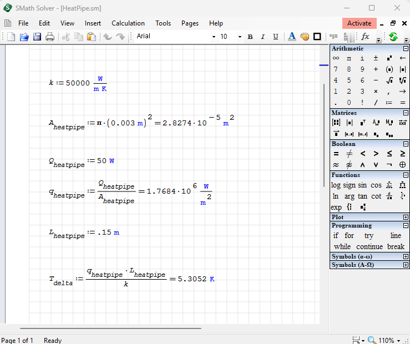
Task: Toggle bold text formatting
Action: point(250,37)
